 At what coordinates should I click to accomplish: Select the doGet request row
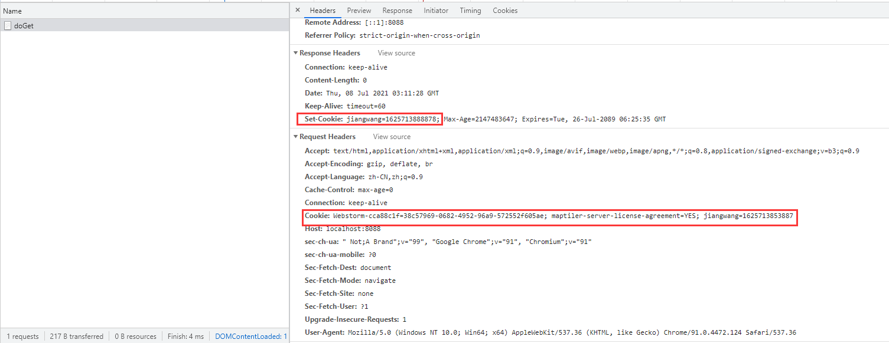145,25
